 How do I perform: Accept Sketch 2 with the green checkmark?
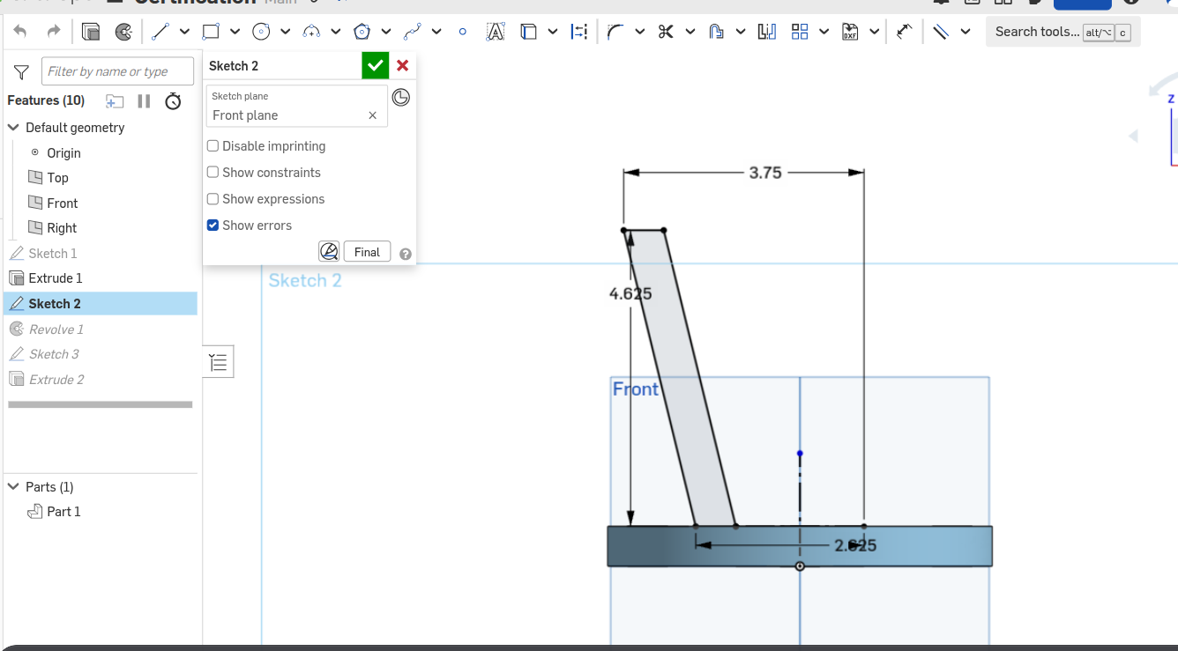pyautogui.click(x=375, y=65)
